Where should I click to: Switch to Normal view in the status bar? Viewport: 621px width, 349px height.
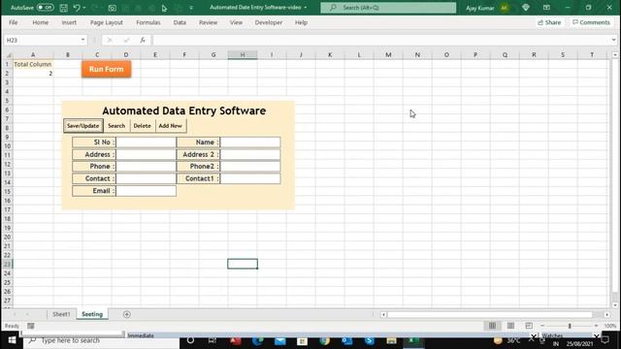click(492, 326)
